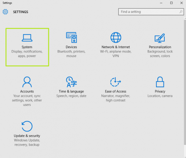This screenshot has height=158, width=186.
Task: Click the Ease of Access label
Action: tap(116, 91)
